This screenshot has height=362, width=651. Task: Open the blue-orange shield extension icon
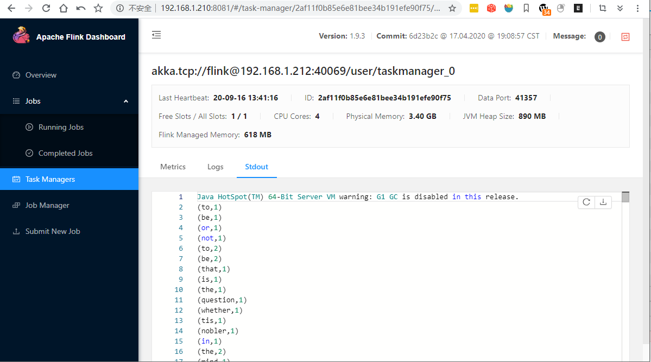509,8
